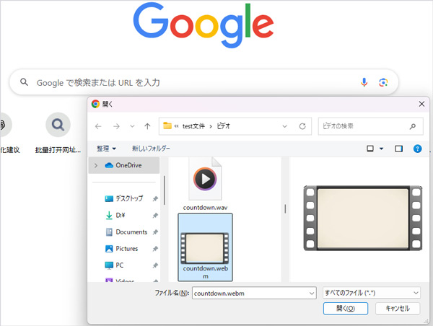This screenshot has height=326, width=433.
Task: Click the pin icon beside D:¥
Action: [x=155, y=216]
